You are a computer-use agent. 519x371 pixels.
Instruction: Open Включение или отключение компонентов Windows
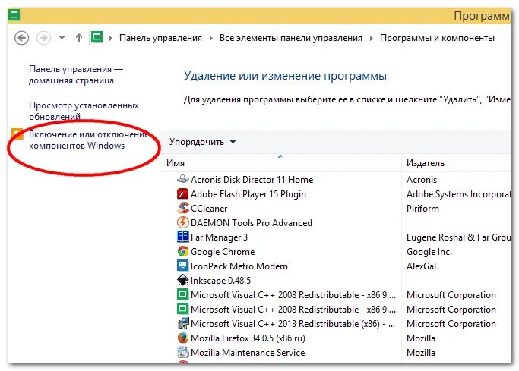[89, 140]
